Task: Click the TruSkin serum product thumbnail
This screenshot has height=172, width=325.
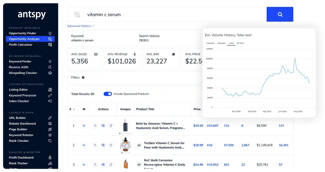Action: point(125,144)
